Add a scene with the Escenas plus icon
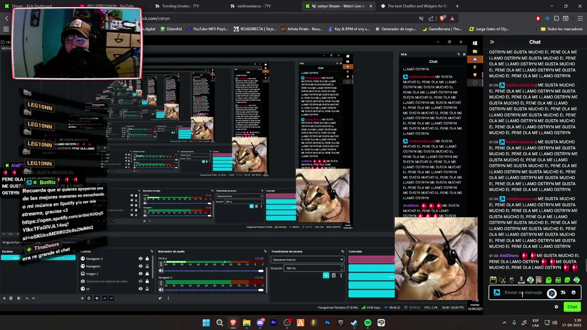The image size is (587, 330). pyautogui.click(x=4, y=298)
